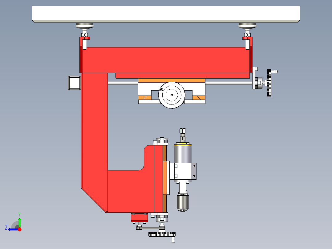332x249 pixels.
Task: Select the large silver spindle motor cylinder
Action: tap(183, 154)
